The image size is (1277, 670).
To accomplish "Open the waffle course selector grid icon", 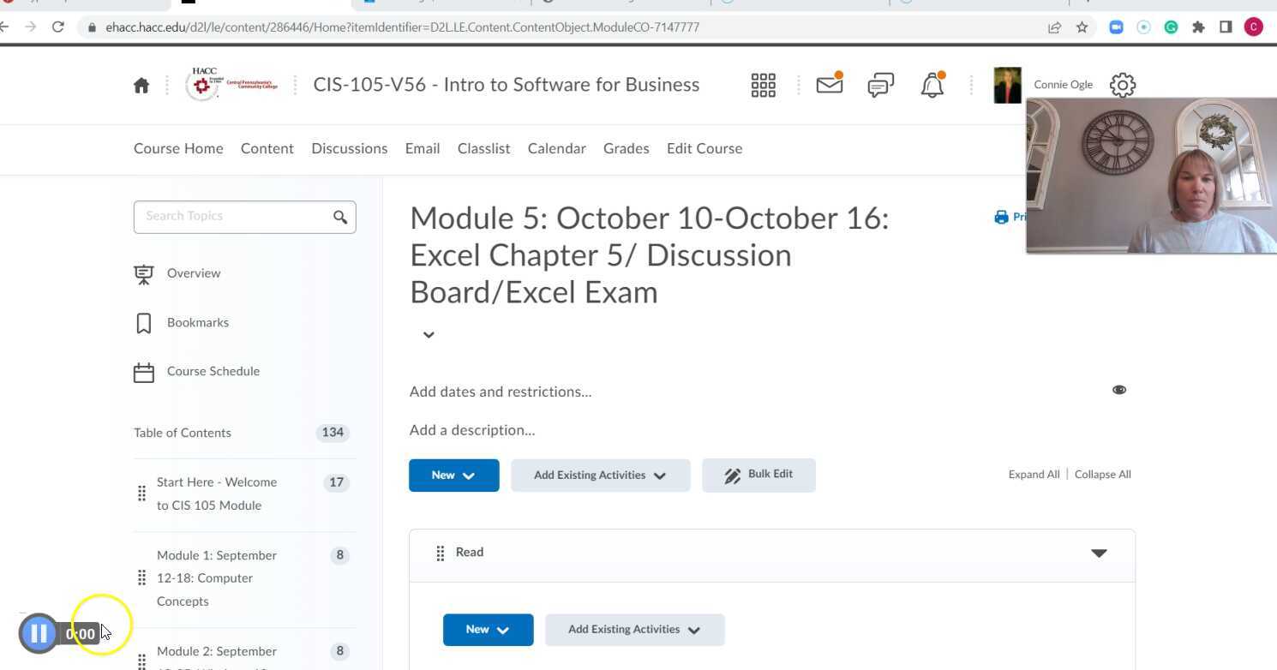I will tap(762, 85).
